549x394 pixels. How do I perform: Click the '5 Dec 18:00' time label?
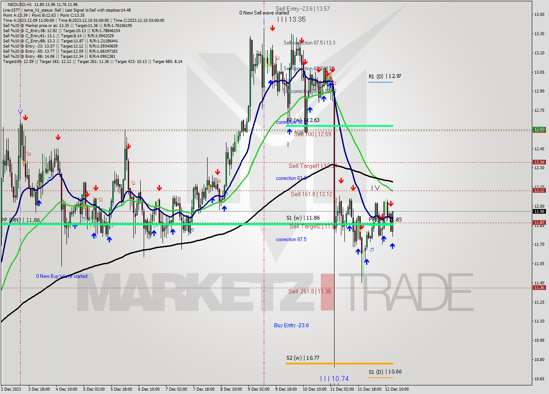pyautogui.click(x=121, y=389)
